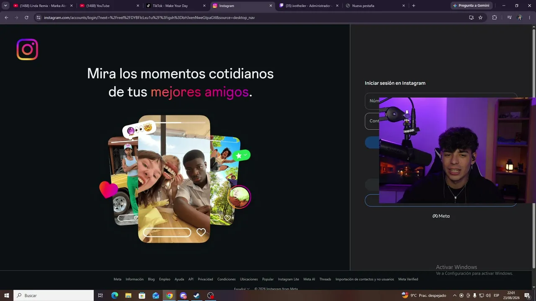Install the app via address bar icon
This screenshot has width=536, height=301.
pyautogui.click(x=471, y=18)
